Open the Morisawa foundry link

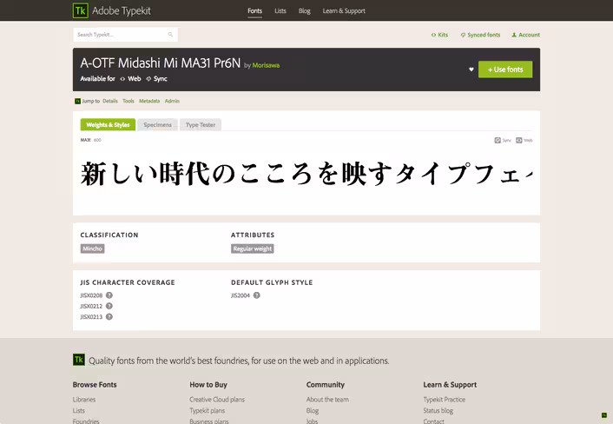(266, 65)
